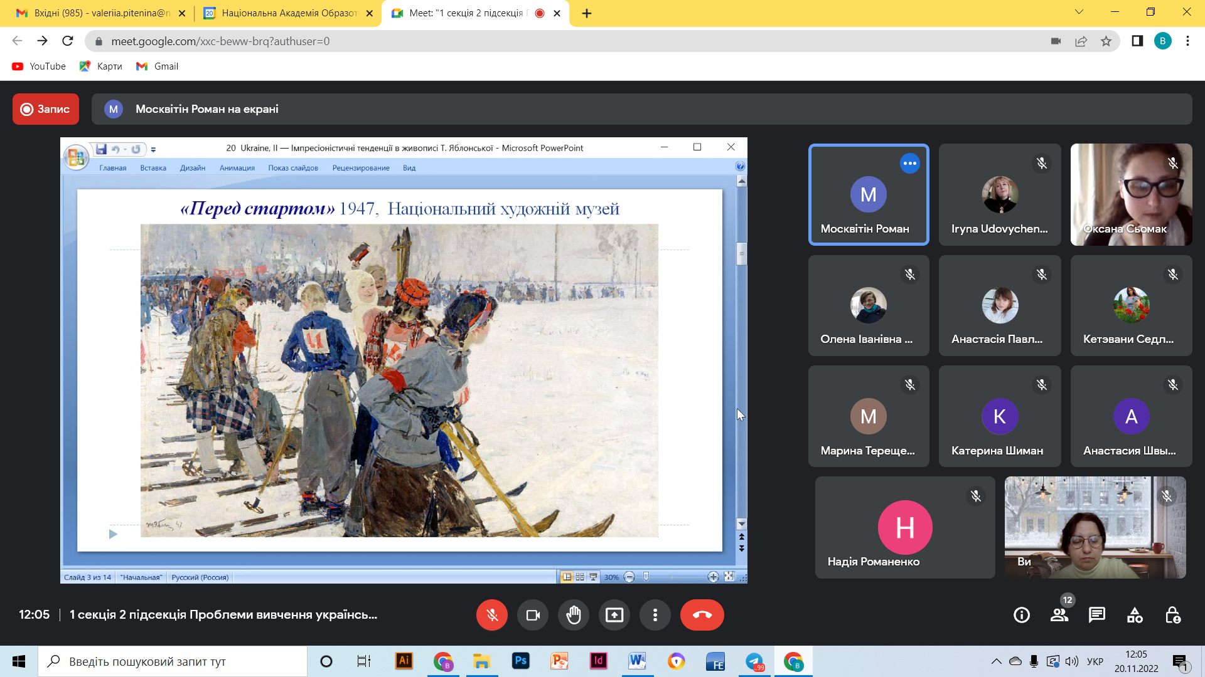Open the Карти bookmark
The width and height of the screenshot is (1205, 677).
tap(101, 66)
